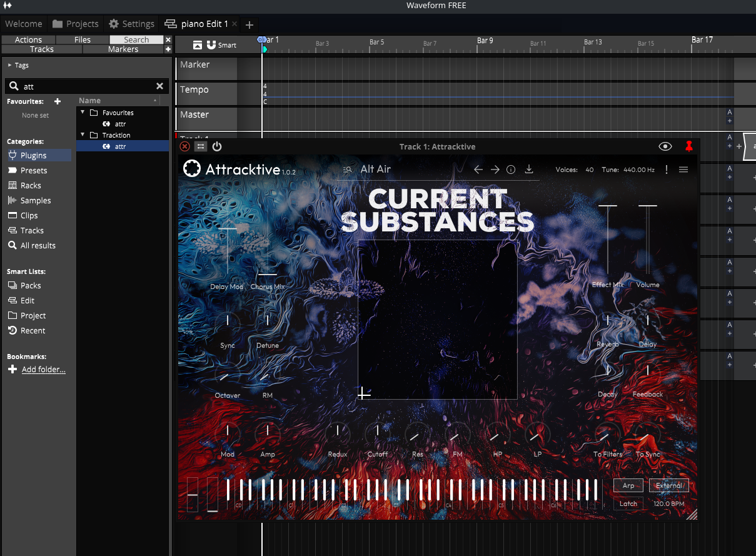Close the Attracktive plugin window
Viewport: 756px width, 556px height.
(x=184, y=146)
